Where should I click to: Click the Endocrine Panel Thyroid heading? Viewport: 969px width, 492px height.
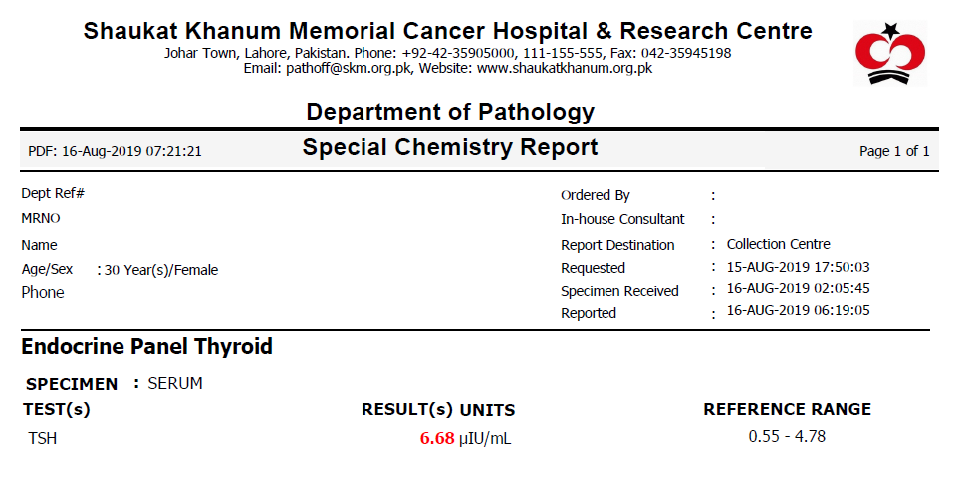coord(146,347)
